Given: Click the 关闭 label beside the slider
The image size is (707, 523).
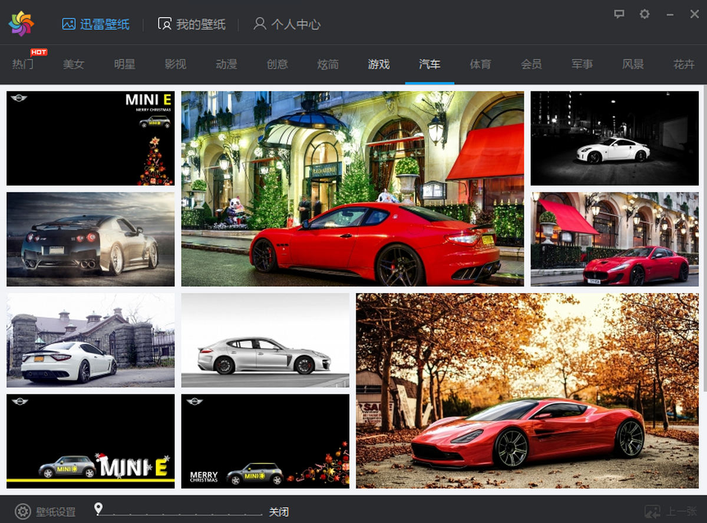Looking at the screenshot, I should (279, 512).
